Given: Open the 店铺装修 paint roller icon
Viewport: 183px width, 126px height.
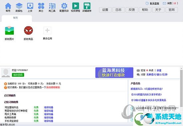Looking at the screenshot, I should (87, 6).
